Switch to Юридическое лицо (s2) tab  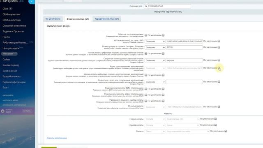107,19
